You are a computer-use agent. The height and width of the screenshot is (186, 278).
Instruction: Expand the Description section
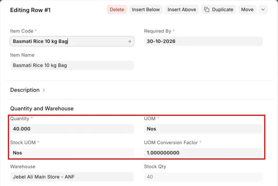coord(27,90)
